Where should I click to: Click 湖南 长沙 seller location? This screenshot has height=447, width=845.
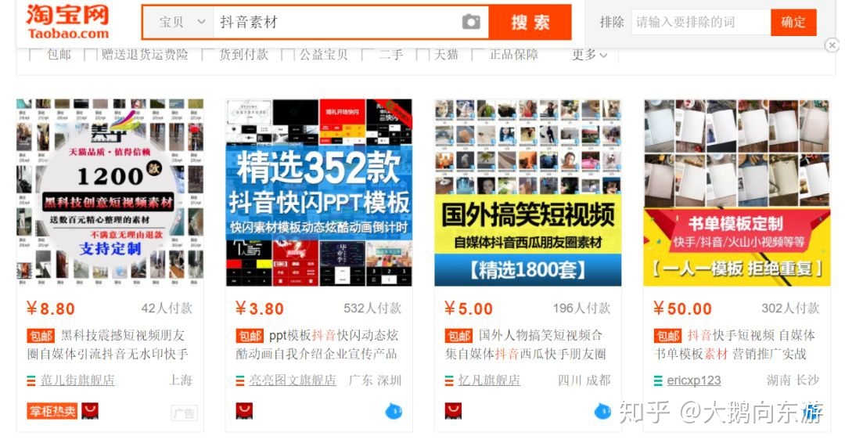[793, 380]
